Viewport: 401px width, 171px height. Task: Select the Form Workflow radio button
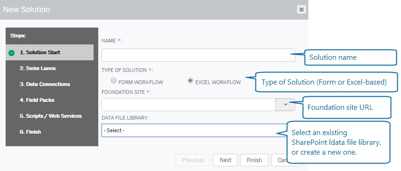point(114,81)
